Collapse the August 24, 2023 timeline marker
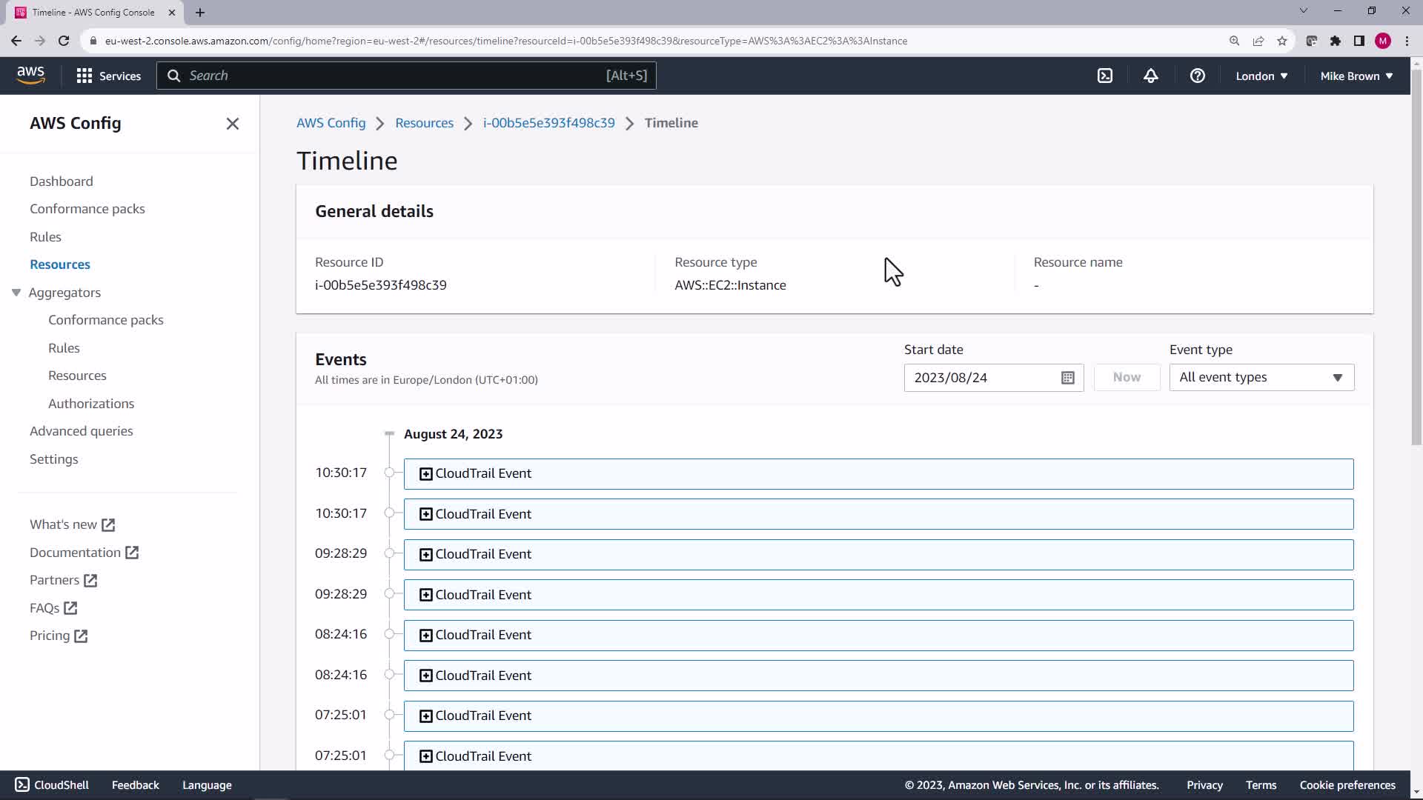This screenshot has width=1423, height=800. click(389, 434)
